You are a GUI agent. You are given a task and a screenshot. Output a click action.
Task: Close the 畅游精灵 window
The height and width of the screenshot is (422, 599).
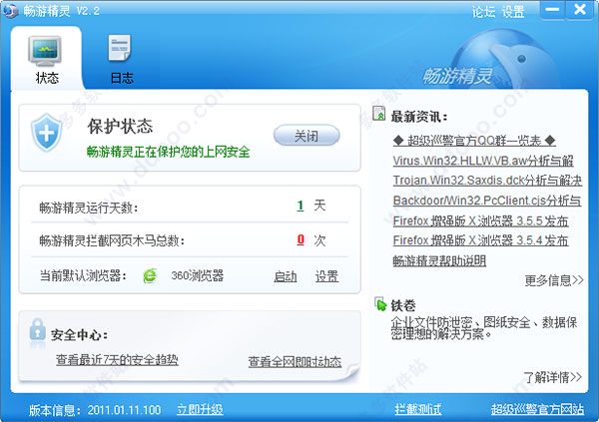point(580,10)
